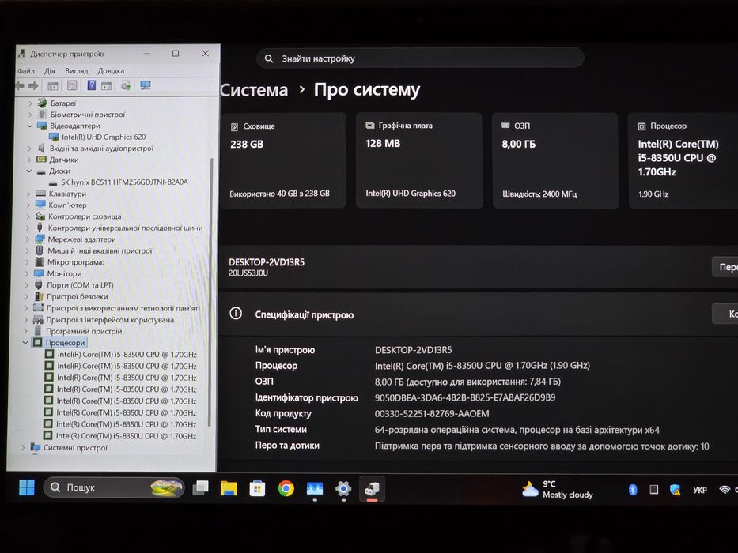738x553 pixels.
Task: Click the Forward arrow in Device Manager toolbar
Action: coord(33,85)
